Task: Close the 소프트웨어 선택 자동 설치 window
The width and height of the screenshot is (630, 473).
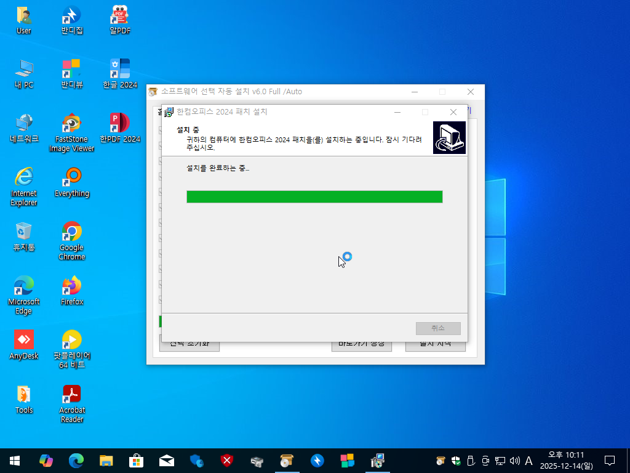Action: coord(471,92)
